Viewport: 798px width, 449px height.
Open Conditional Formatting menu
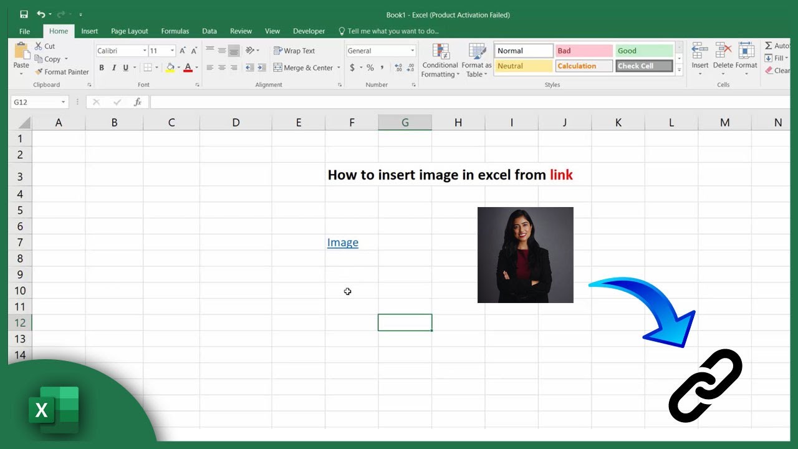(440, 60)
